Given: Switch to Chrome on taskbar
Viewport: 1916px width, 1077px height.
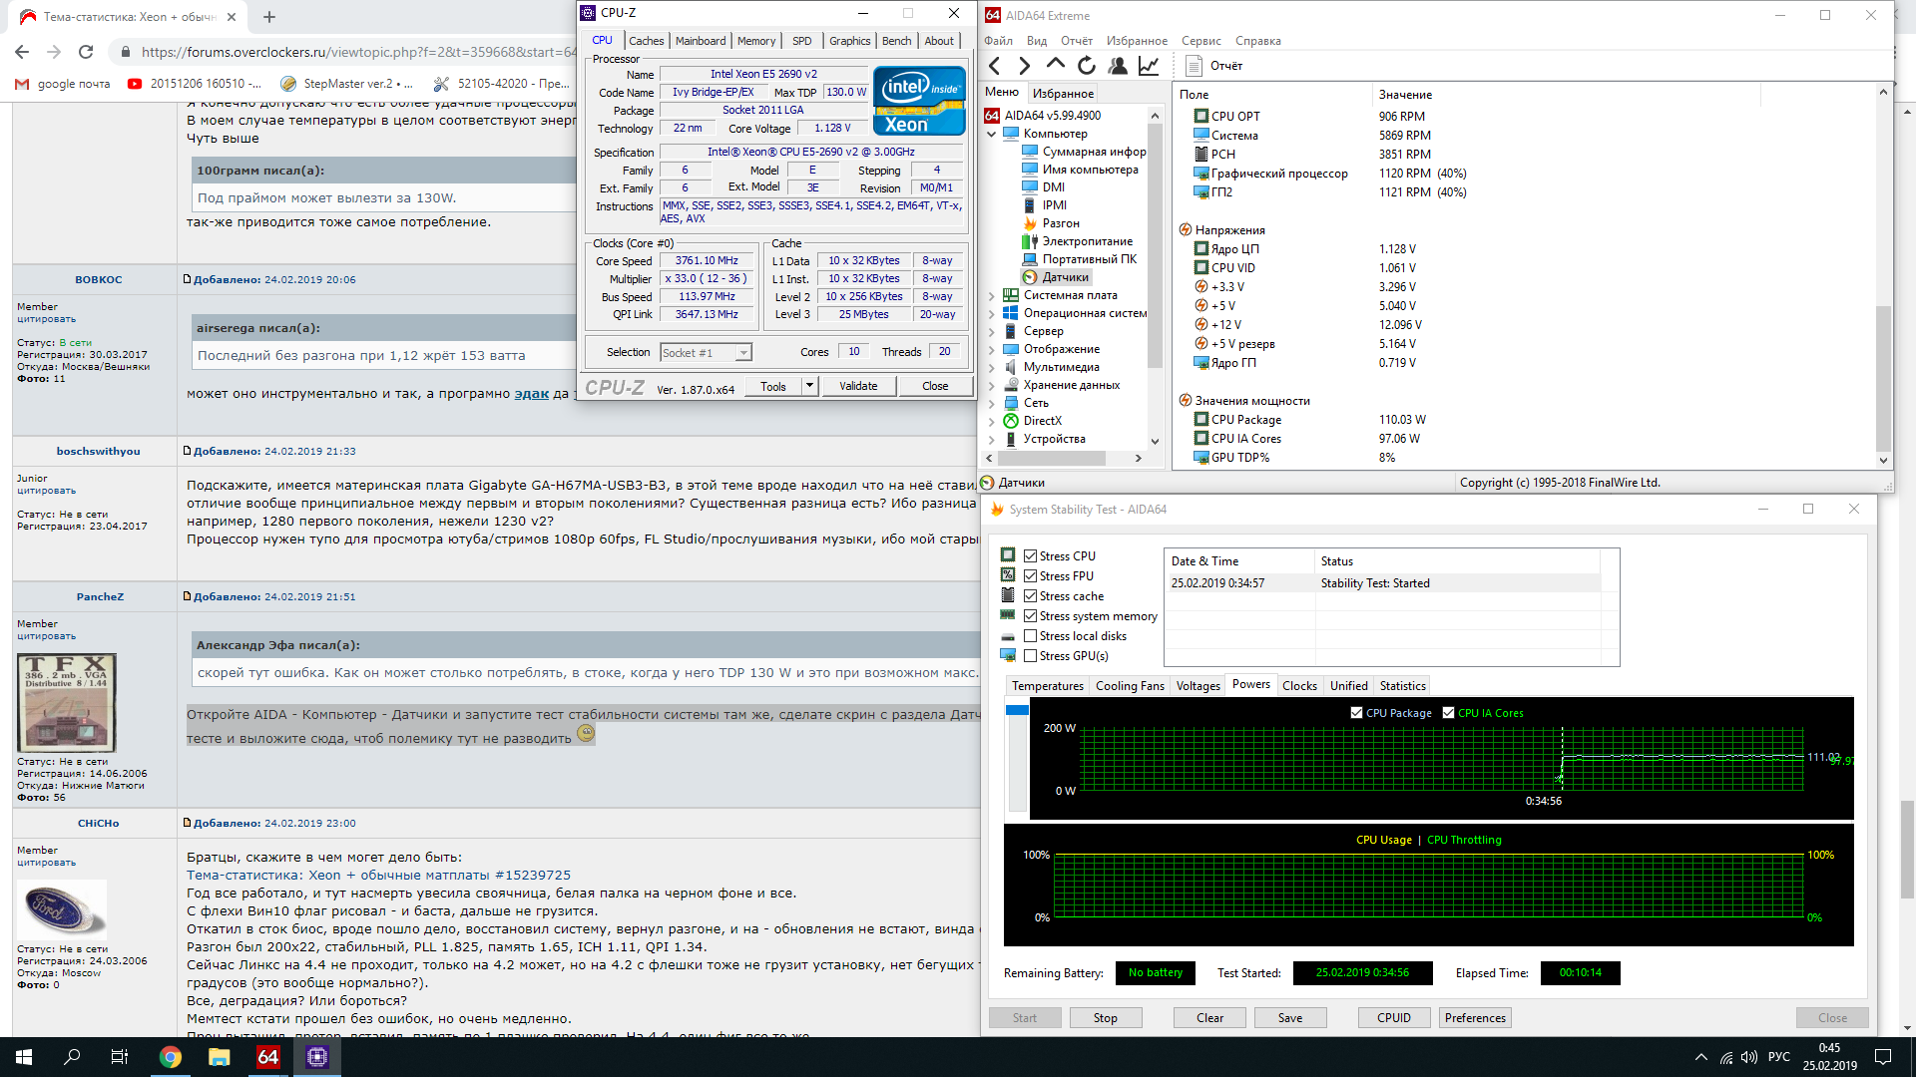Looking at the screenshot, I should 171,1057.
